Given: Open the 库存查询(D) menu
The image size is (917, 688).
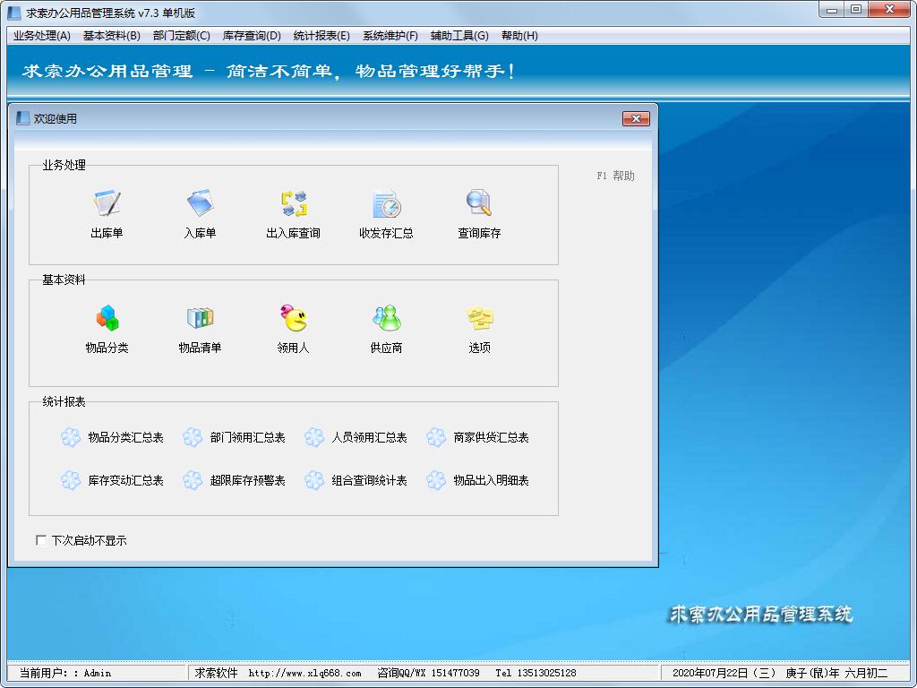Looking at the screenshot, I should [252, 36].
